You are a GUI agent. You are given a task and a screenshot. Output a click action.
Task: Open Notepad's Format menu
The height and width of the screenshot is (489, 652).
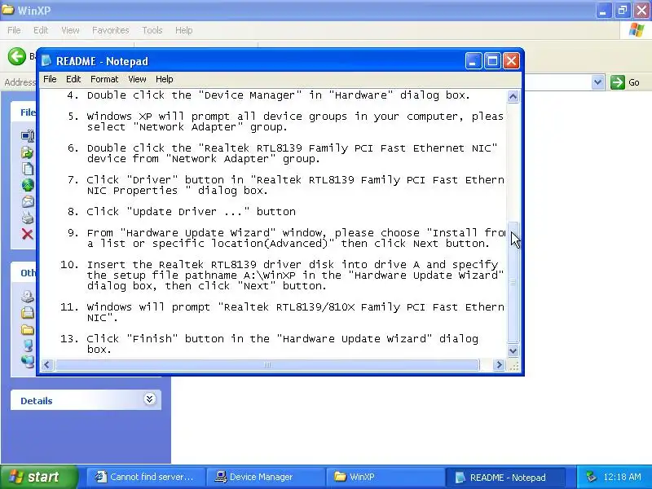coord(104,79)
